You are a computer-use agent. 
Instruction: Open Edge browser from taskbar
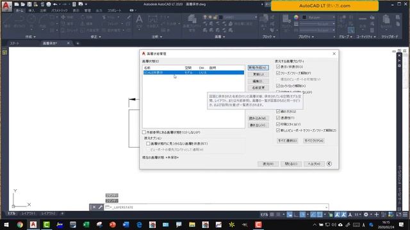[139, 224]
